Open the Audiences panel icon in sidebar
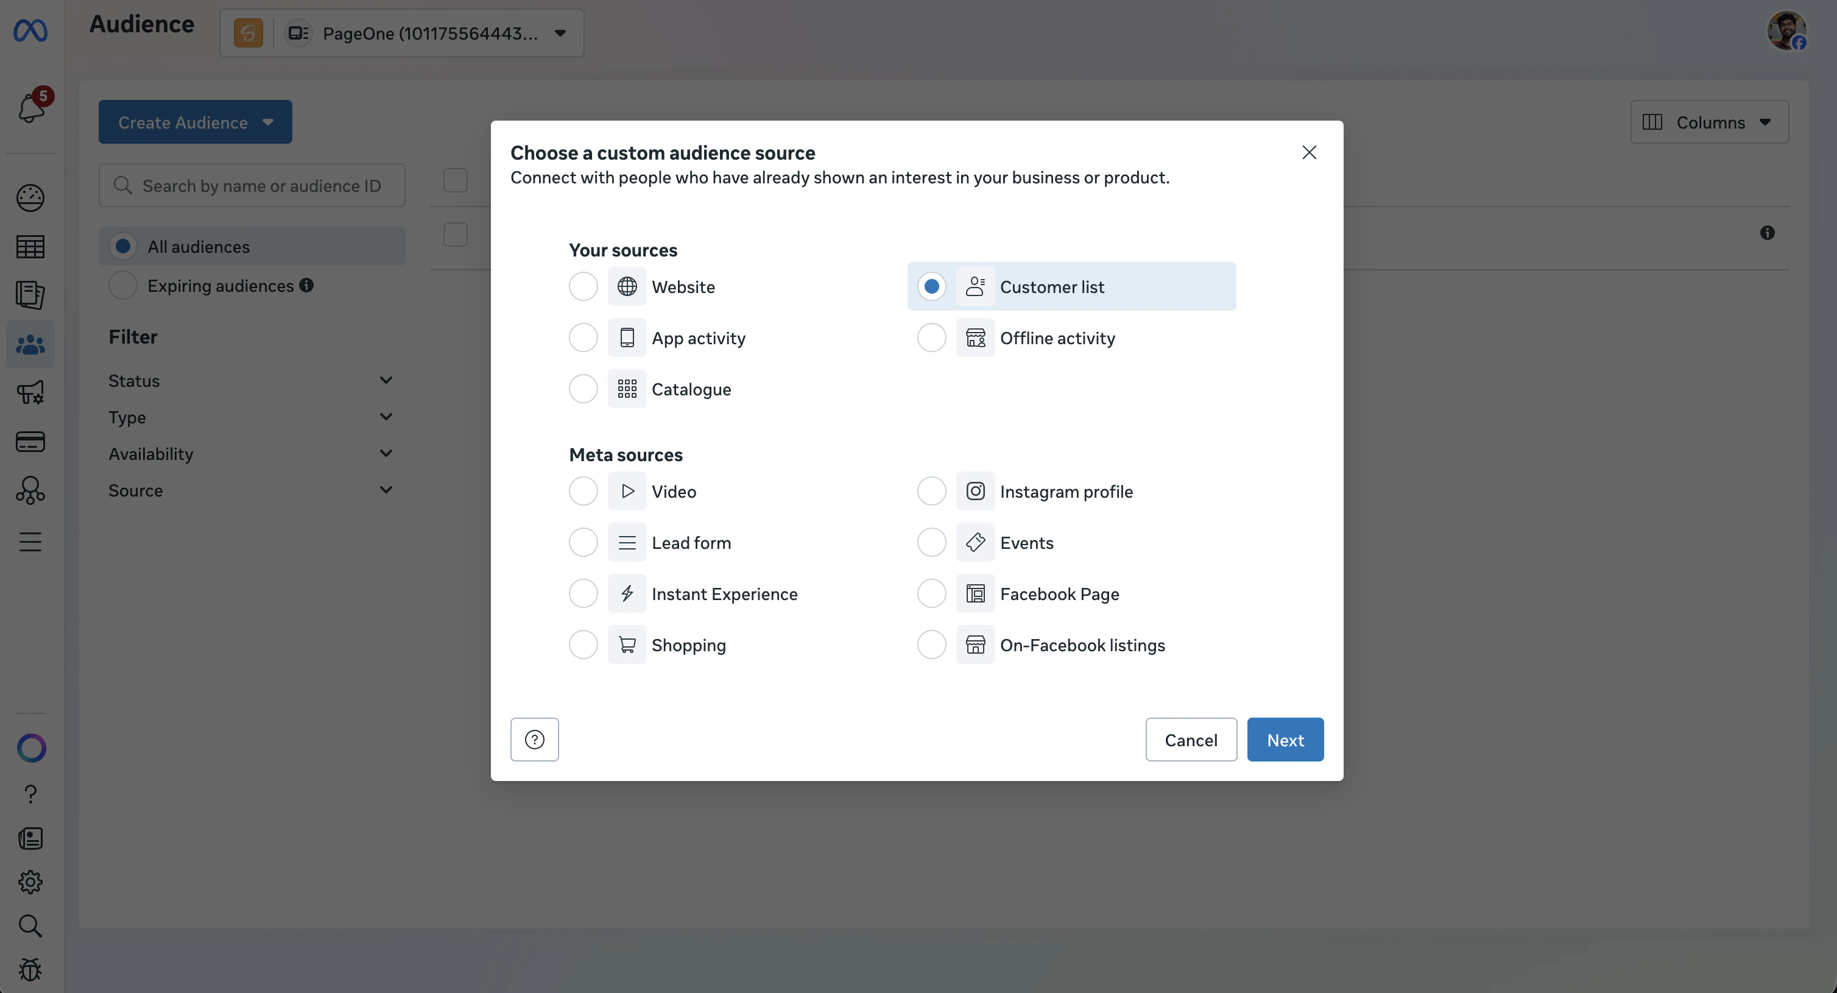The image size is (1837, 993). pos(30,344)
